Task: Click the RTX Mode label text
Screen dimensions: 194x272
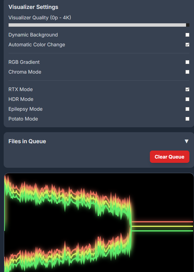Action: point(21,90)
